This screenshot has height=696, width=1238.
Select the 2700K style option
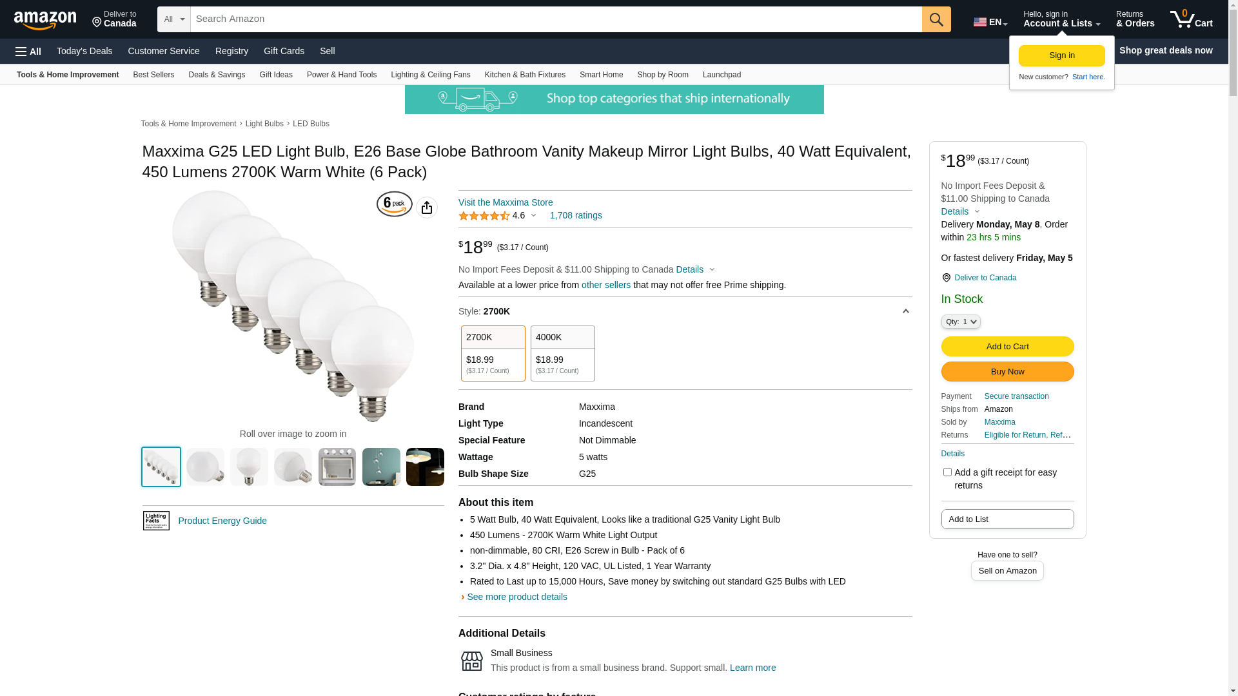point(493,353)
